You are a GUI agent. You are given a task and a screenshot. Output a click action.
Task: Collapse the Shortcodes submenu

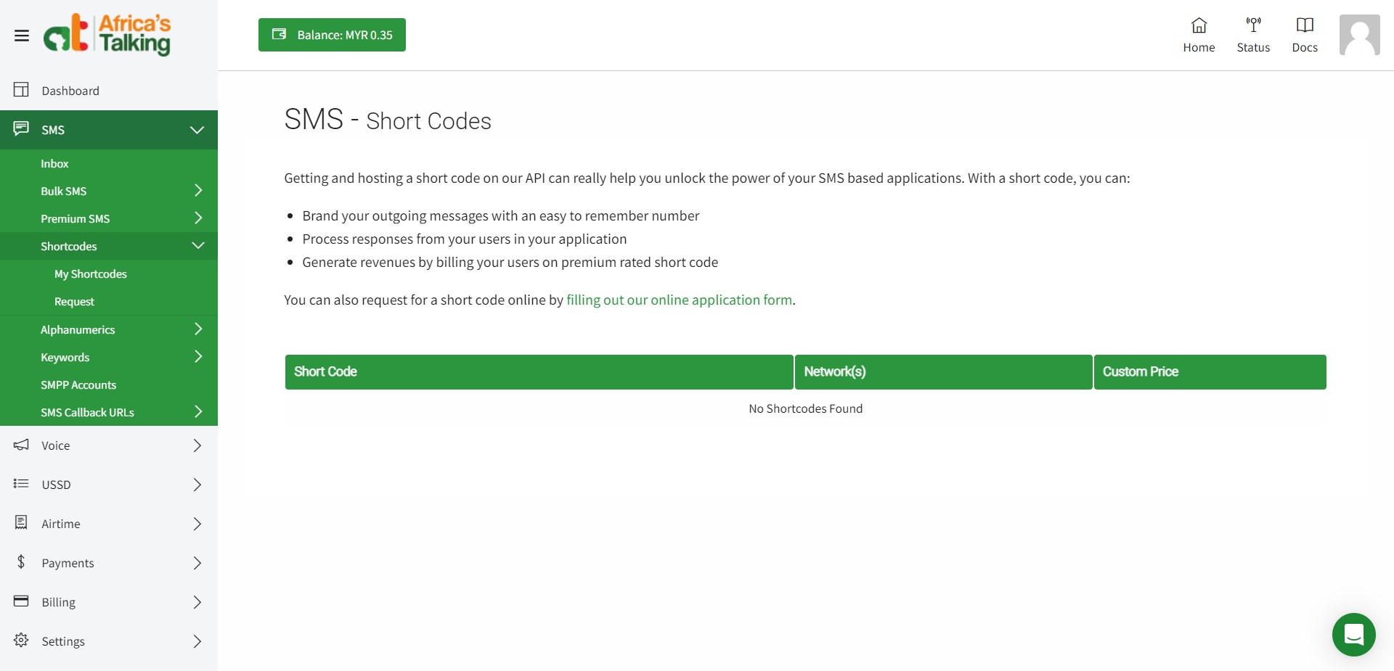[197, 246]
